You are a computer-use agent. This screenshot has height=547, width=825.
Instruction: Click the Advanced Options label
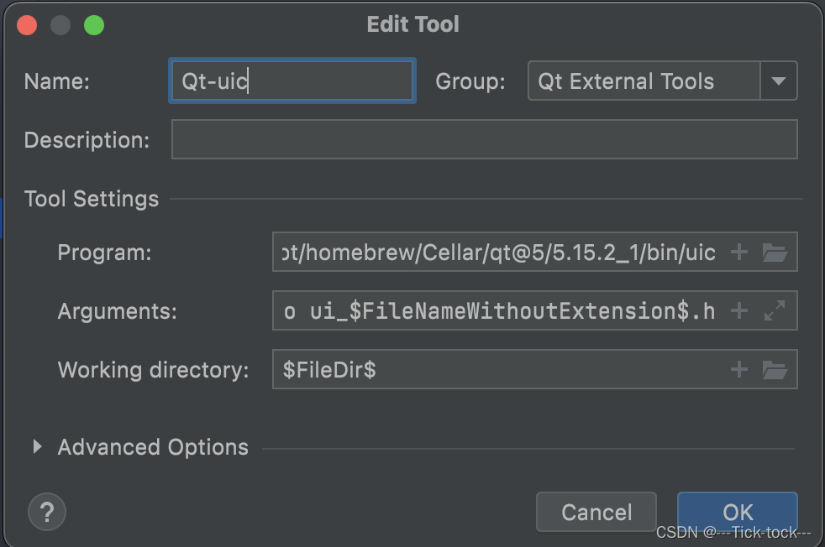[x=153, y=447]
